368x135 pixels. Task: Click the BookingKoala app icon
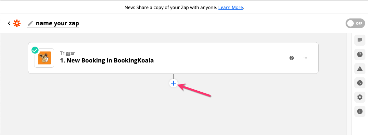tap(44, 58)
